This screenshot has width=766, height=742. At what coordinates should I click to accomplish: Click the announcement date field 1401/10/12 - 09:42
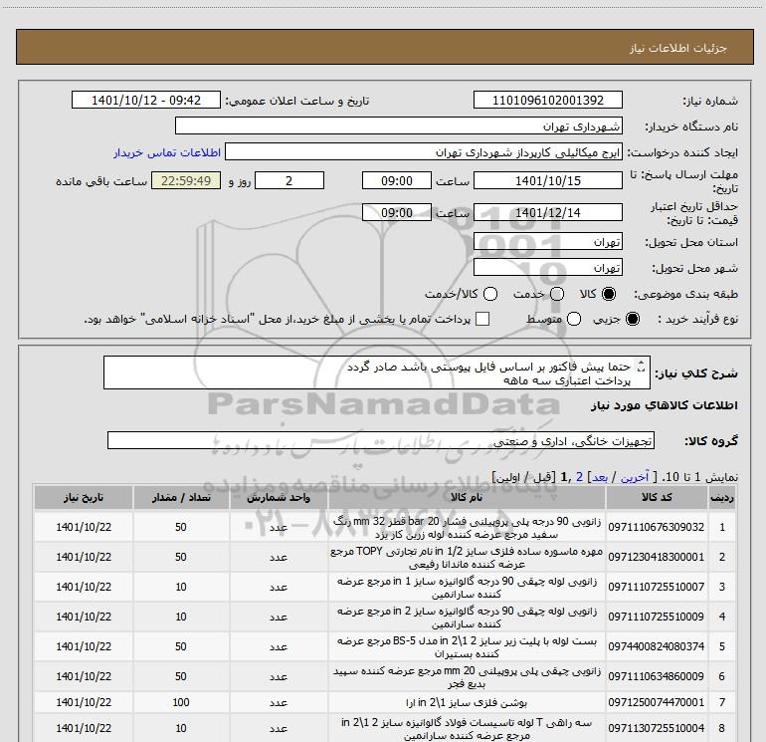coord(146,100)
